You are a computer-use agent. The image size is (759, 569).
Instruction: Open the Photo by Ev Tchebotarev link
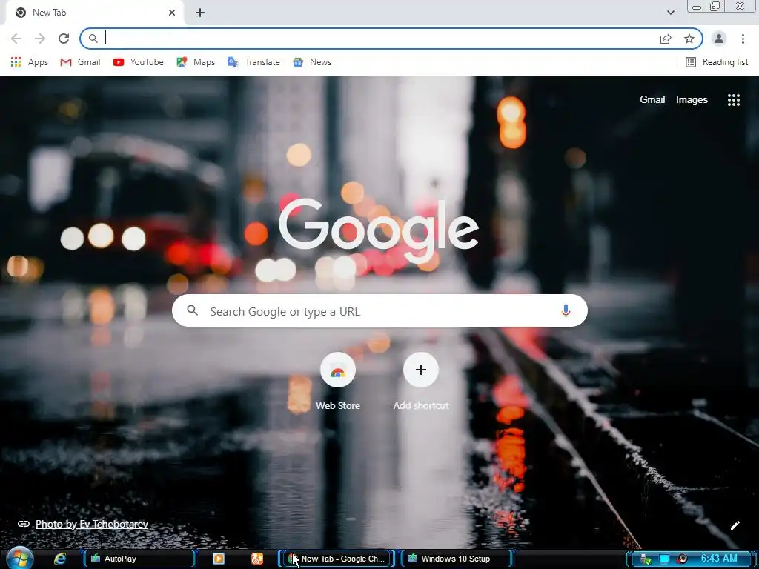point(92,524)
